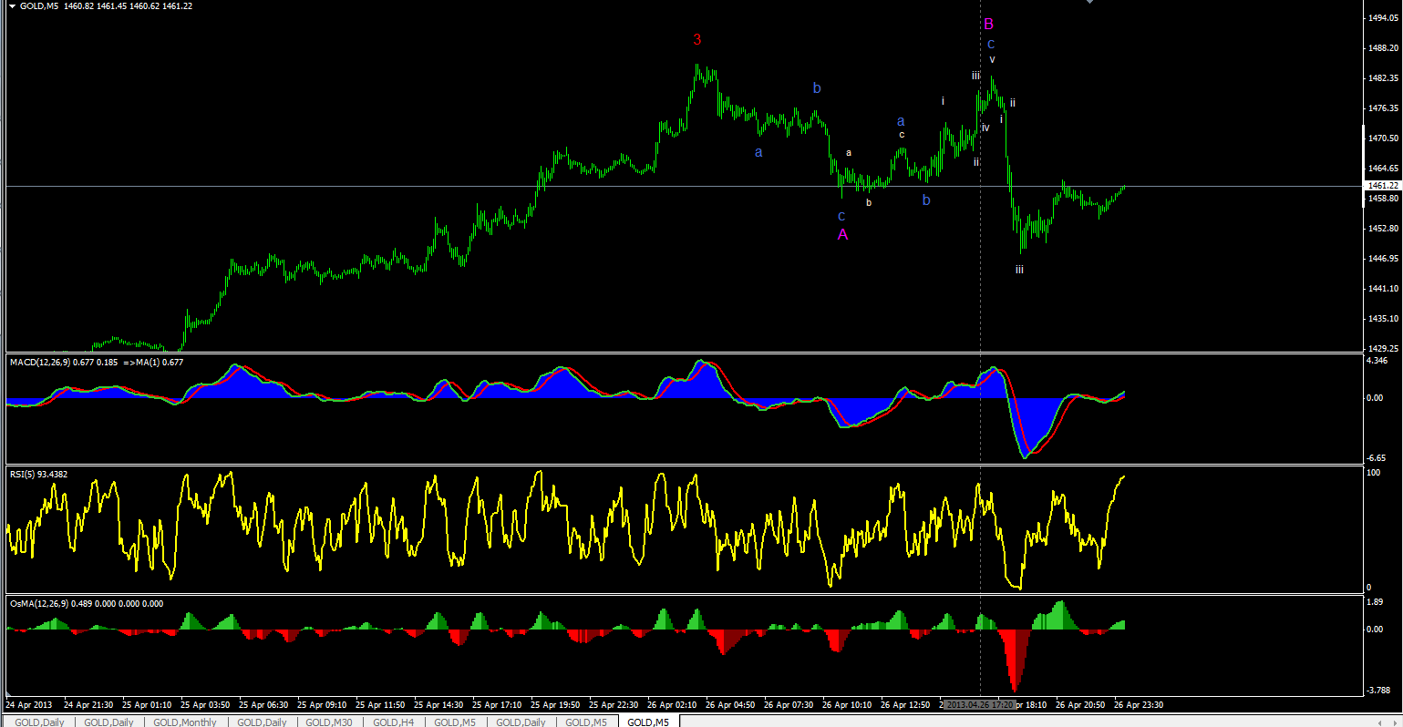1403x727 pixels.
Task: Switch to the GOLD,M30 chart tab
Action: point(328,722)
